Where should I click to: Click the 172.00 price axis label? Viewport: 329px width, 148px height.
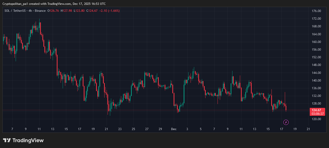316,19
